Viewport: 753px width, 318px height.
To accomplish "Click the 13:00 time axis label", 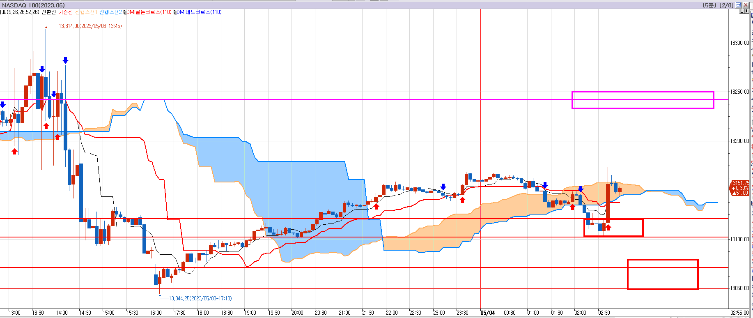I will click(15, 313).
